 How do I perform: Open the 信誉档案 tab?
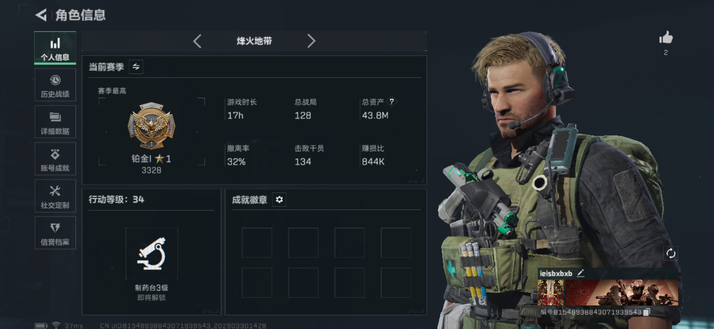[55, 233]
